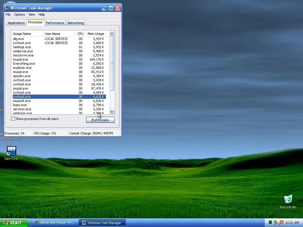Select mypal.exe using 164,176 K

tap(59, 59)
